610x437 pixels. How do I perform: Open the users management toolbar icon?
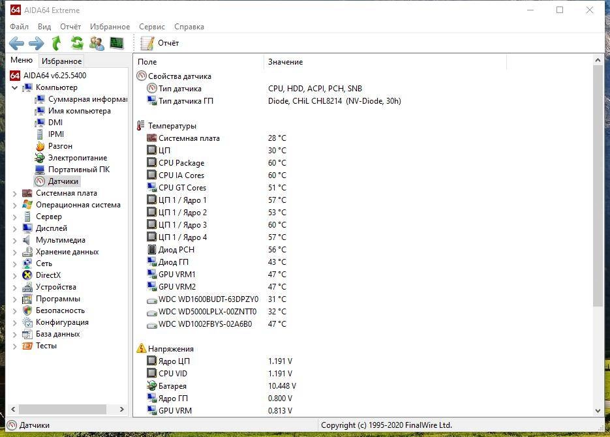point(97,43)
